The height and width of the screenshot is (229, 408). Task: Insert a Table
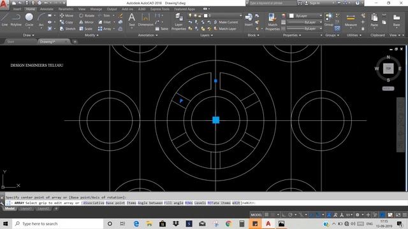(161, 29)
